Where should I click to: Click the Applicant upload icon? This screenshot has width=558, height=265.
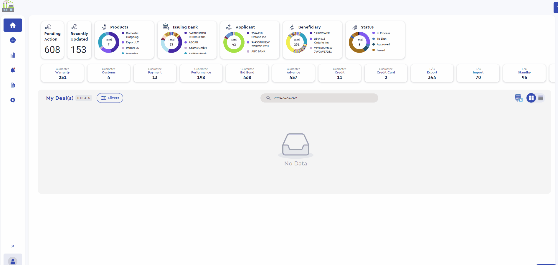click(229, 27)
